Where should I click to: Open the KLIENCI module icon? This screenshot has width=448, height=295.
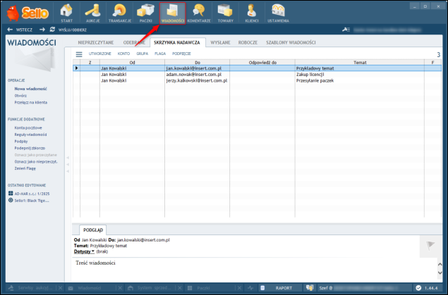[252, 13]
